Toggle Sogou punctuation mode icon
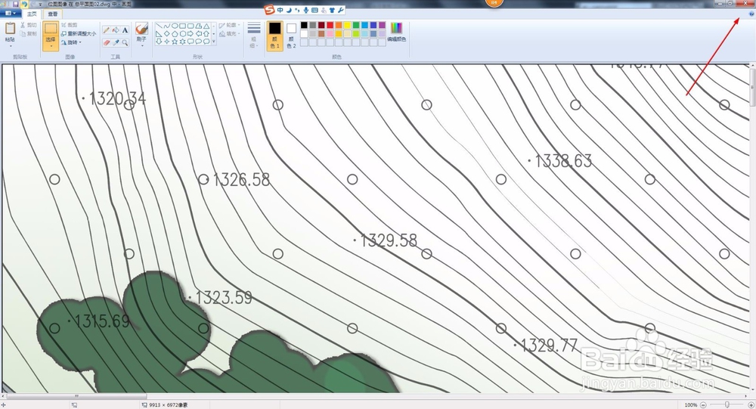Image resolution: width=756 pixels, height=409 pixels. pos(297,10)
